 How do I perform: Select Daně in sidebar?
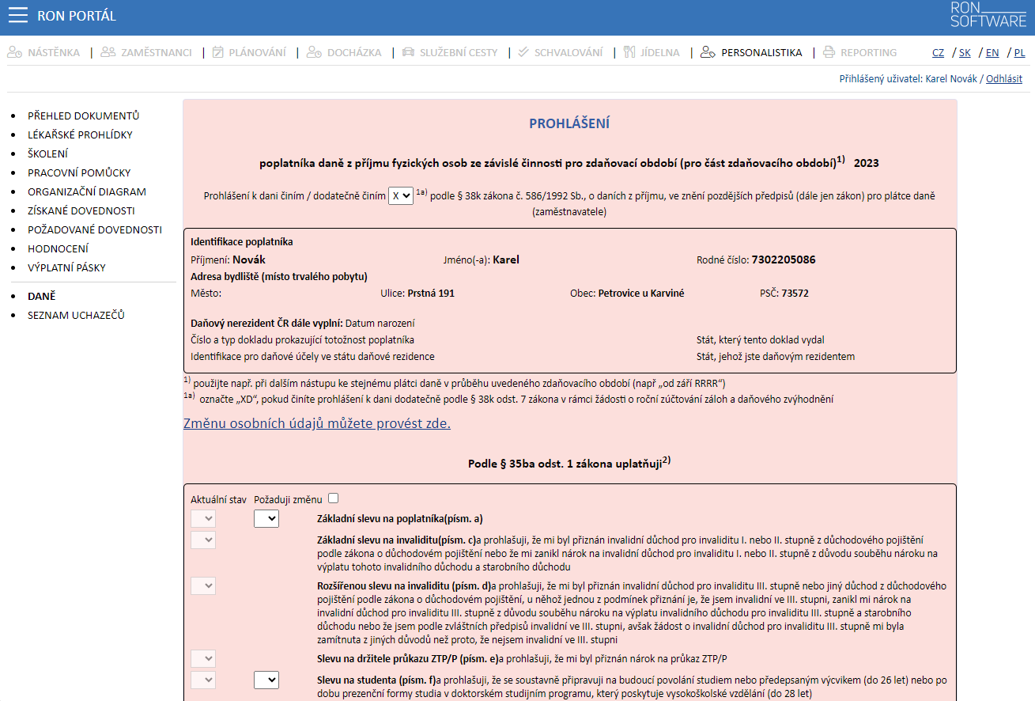pyautogui.click(x=42, y=296)
